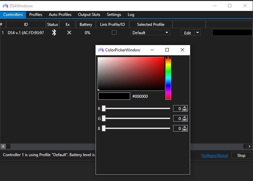253x181 pixels.
Task: Click the ID column header
Action: point(26,25)
